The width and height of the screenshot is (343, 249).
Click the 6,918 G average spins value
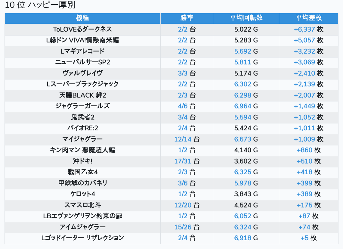pos(246,238)
